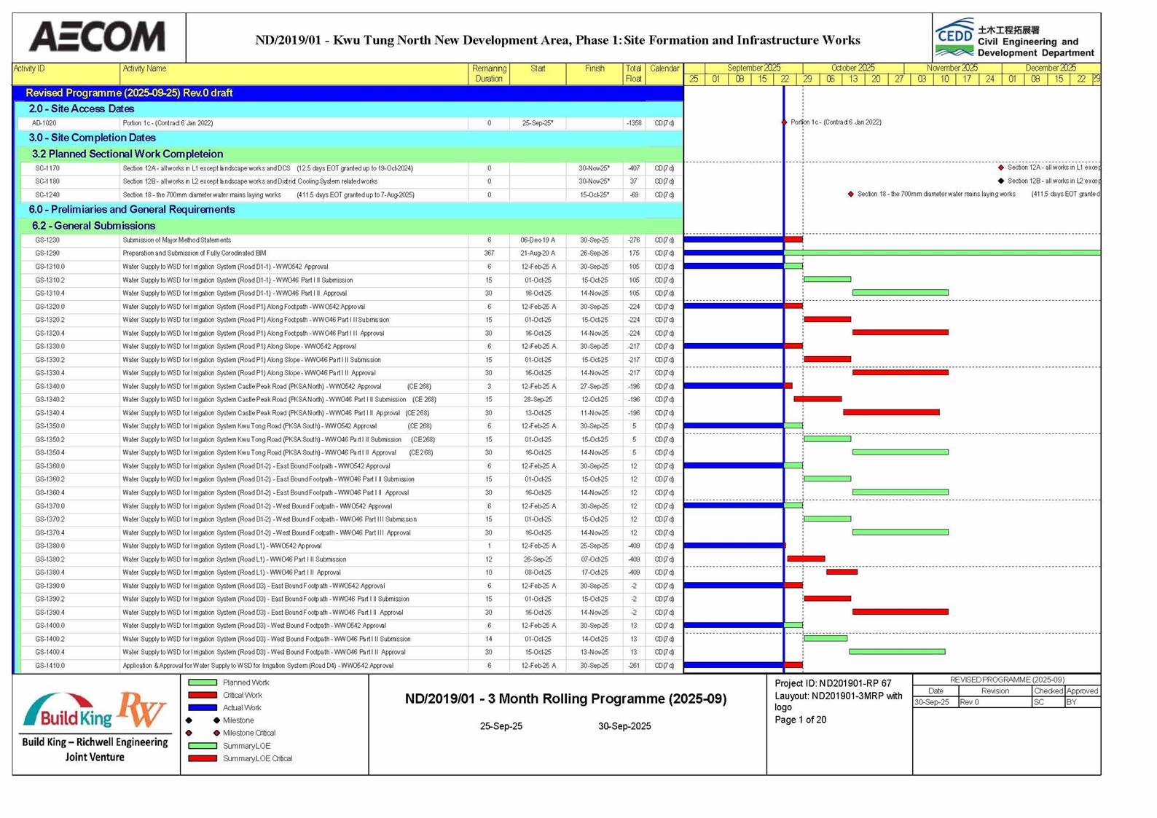Click the Total Float column header
The height and width of the screenshot is (818, 1157).
click(633, 73)
